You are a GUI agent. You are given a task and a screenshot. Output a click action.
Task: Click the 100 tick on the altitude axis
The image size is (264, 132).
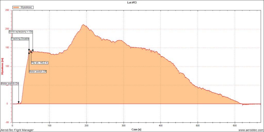(7, 66)
